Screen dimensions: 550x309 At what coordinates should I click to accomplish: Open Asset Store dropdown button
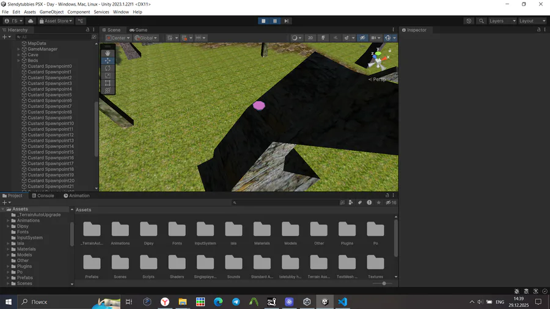[x=56, y=21]
